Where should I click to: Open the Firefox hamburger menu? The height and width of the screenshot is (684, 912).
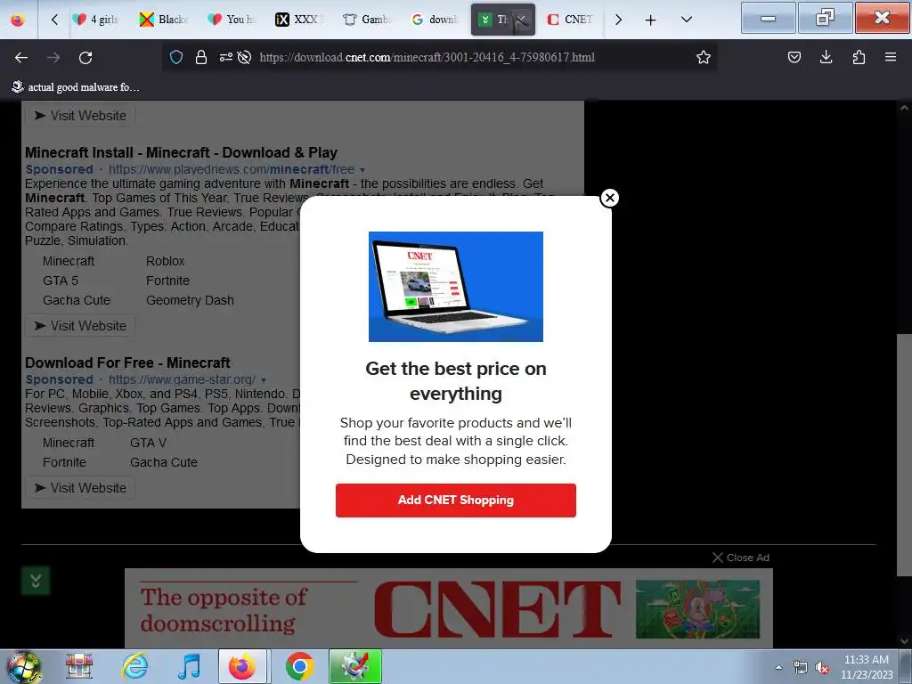coord(891,57)
